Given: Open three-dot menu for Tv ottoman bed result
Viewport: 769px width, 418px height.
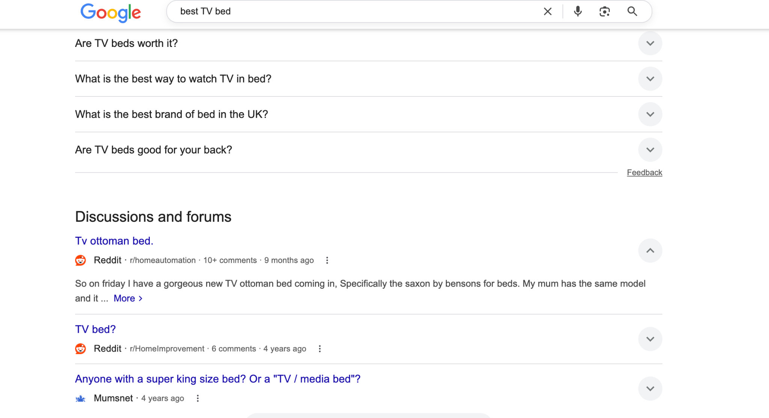Looking at the screenshot, I should pyautogui.click(x=327, y=260).
